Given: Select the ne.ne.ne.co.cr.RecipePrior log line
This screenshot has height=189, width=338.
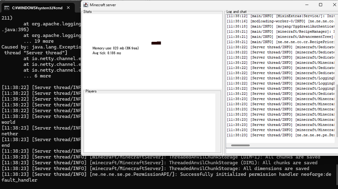Looking at the screenshot, I should [281, 42].
